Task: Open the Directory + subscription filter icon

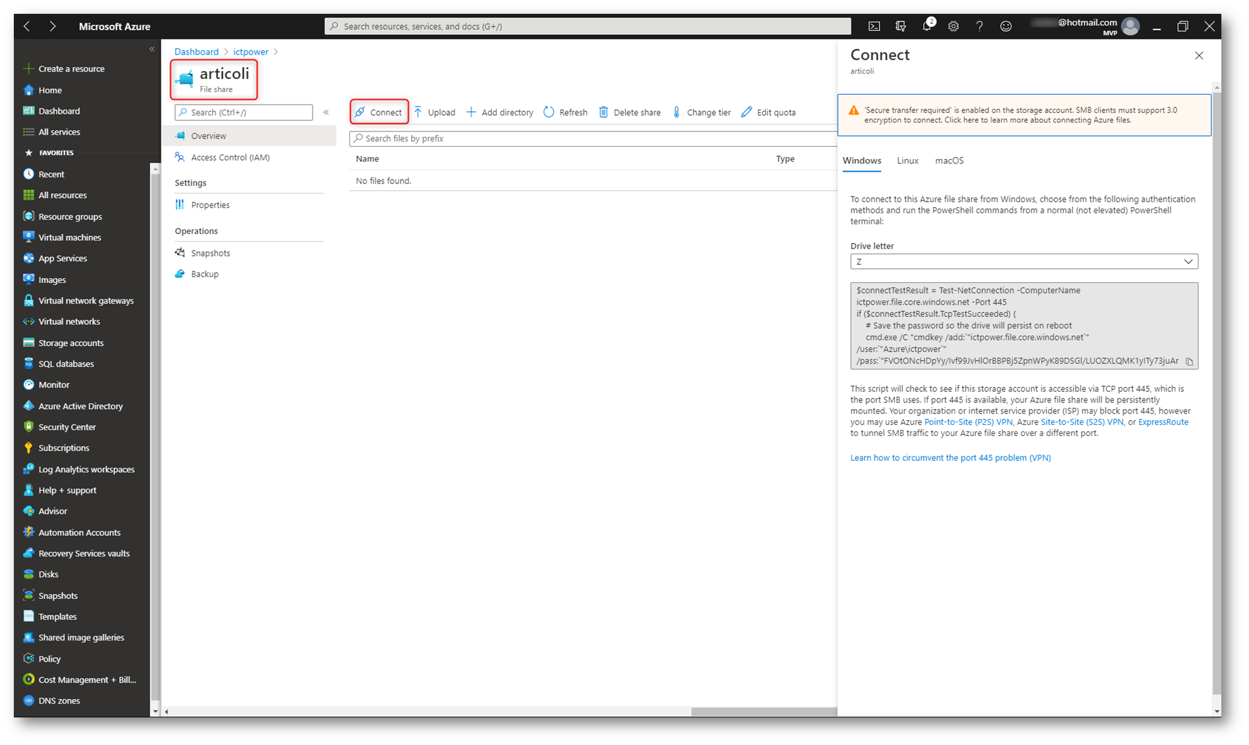Action: [x=900, y=26]
